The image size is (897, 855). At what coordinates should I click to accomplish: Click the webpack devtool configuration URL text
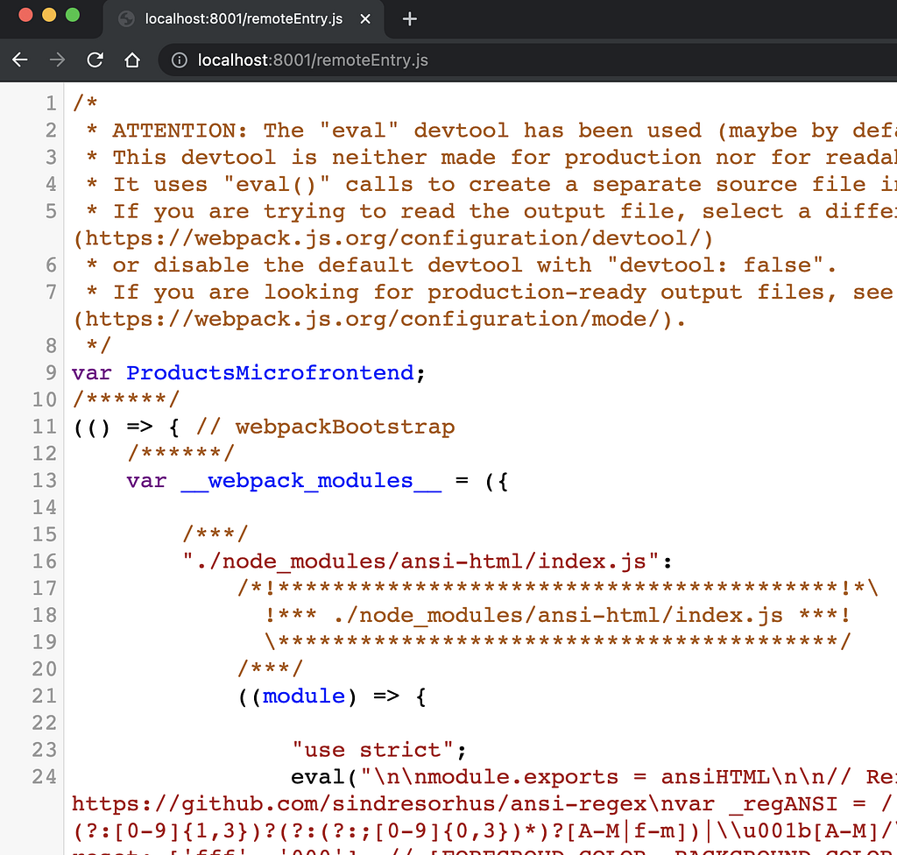click(x=393, y=238)
